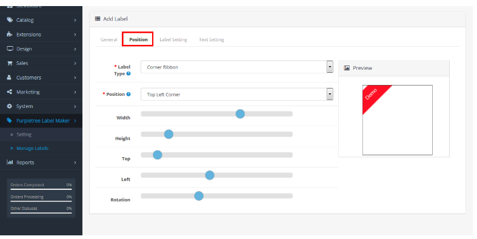This screenshot has width=477, height=239.
Task: Expand the Marketing menu chevron
Action: point(75,92)
